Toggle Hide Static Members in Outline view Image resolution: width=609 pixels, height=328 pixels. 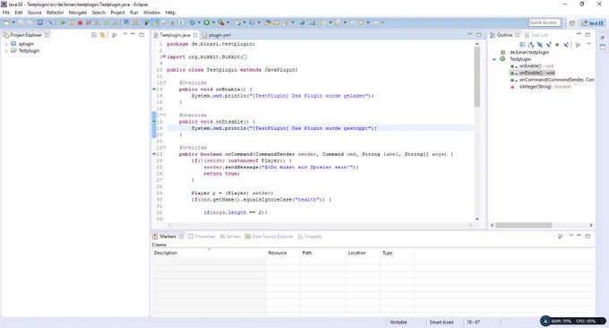click(x=548, y=45)
